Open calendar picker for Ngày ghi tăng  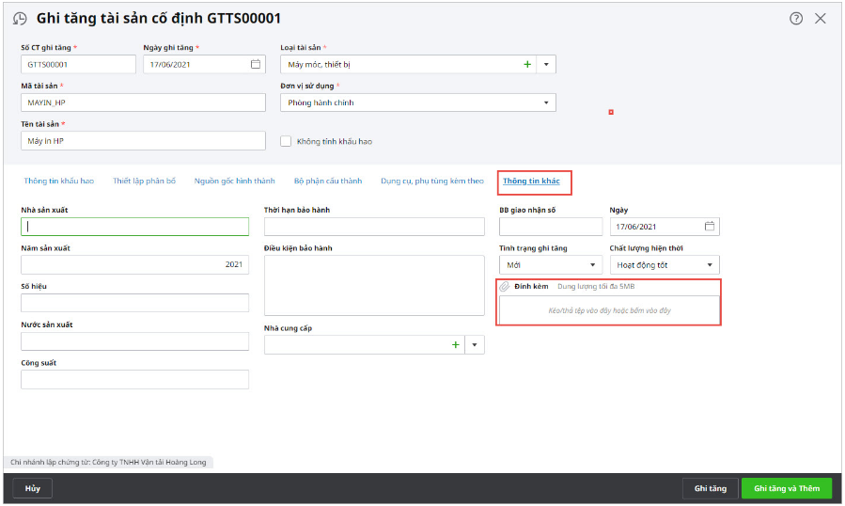tap(256, 64)
